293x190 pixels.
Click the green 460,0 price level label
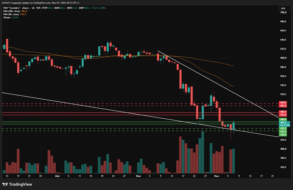click(x=283, y=119)
